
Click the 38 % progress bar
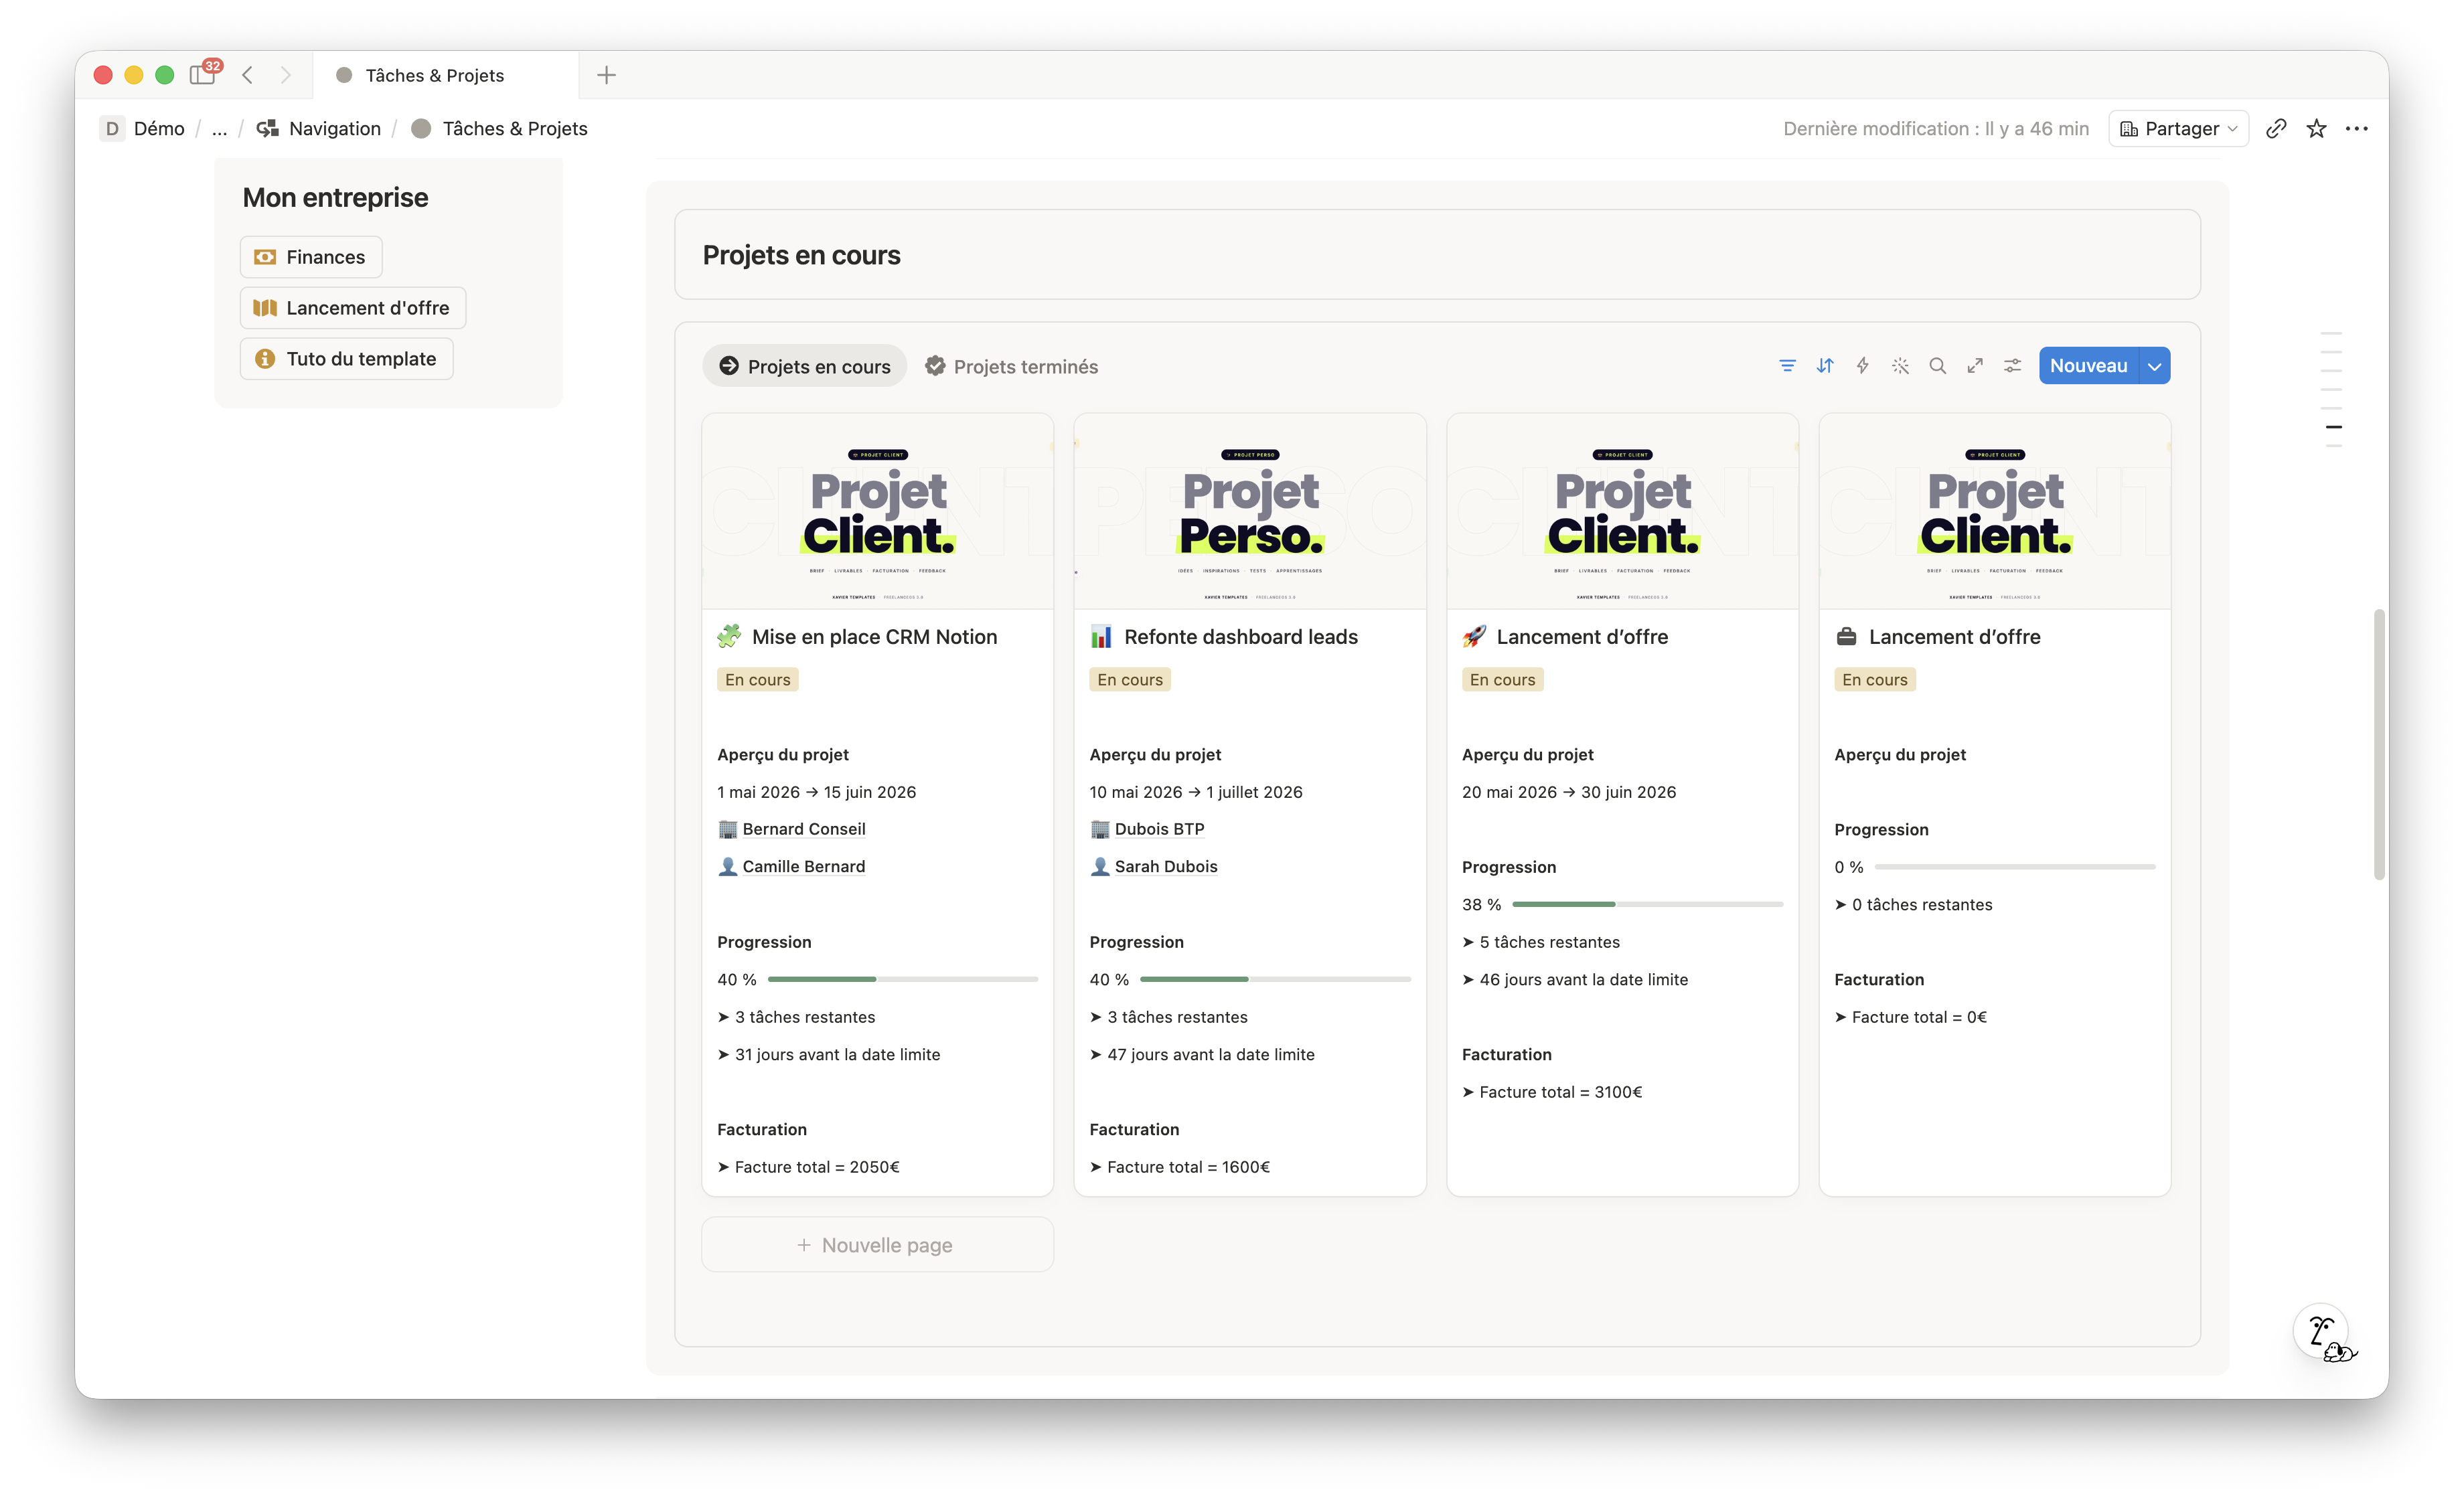[x=1647, y=904]
